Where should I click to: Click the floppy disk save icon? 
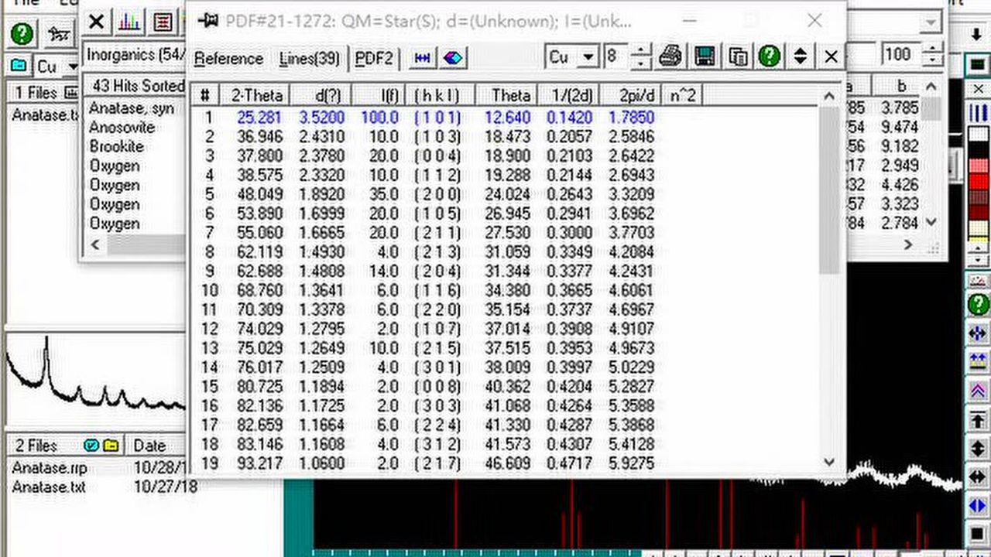tap(705, 56)
